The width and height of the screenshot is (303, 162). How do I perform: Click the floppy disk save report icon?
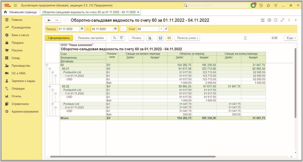tap(160, 38)
